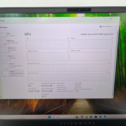Click the 3D utilization graph
Viewport: 126px width, 126px height.
coord(47,45)
